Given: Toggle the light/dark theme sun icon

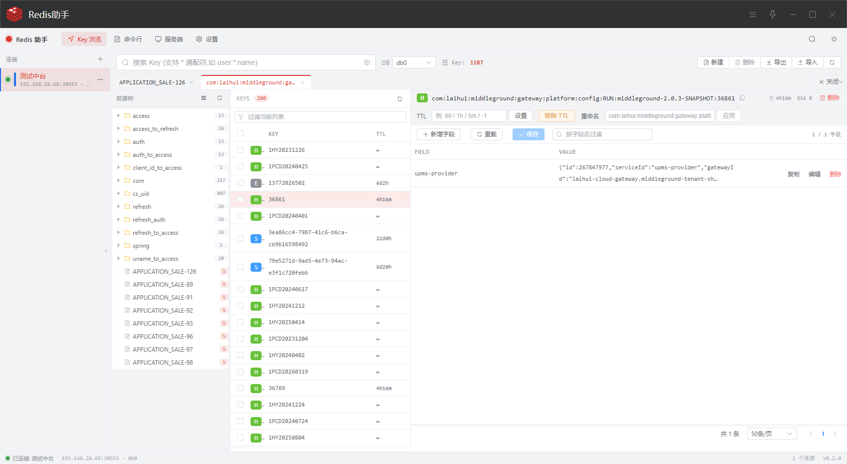Looking at the screenshot, I should 834,39.
